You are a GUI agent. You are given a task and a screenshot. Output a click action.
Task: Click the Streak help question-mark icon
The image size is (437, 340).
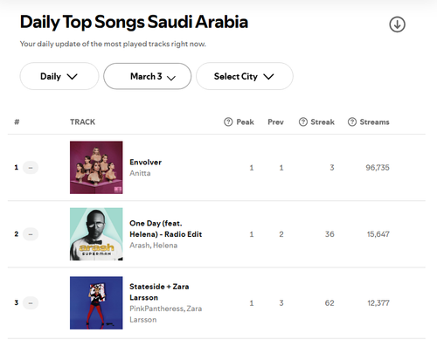(303, 121)
